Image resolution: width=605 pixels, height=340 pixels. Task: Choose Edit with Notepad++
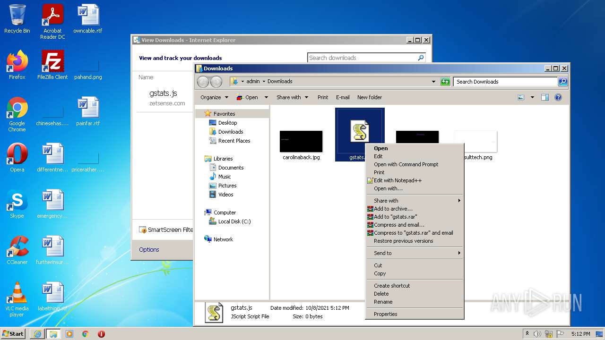click(x=415, y=180)
